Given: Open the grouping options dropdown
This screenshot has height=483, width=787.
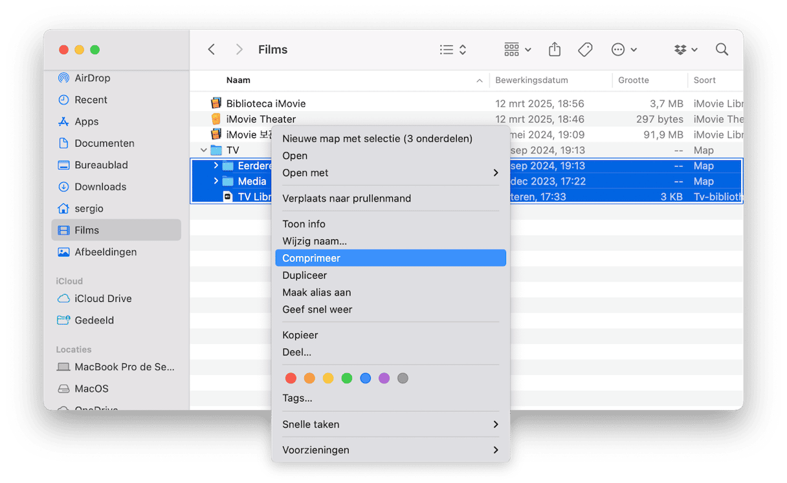Looking at the screenshot, I should [517, 50].
